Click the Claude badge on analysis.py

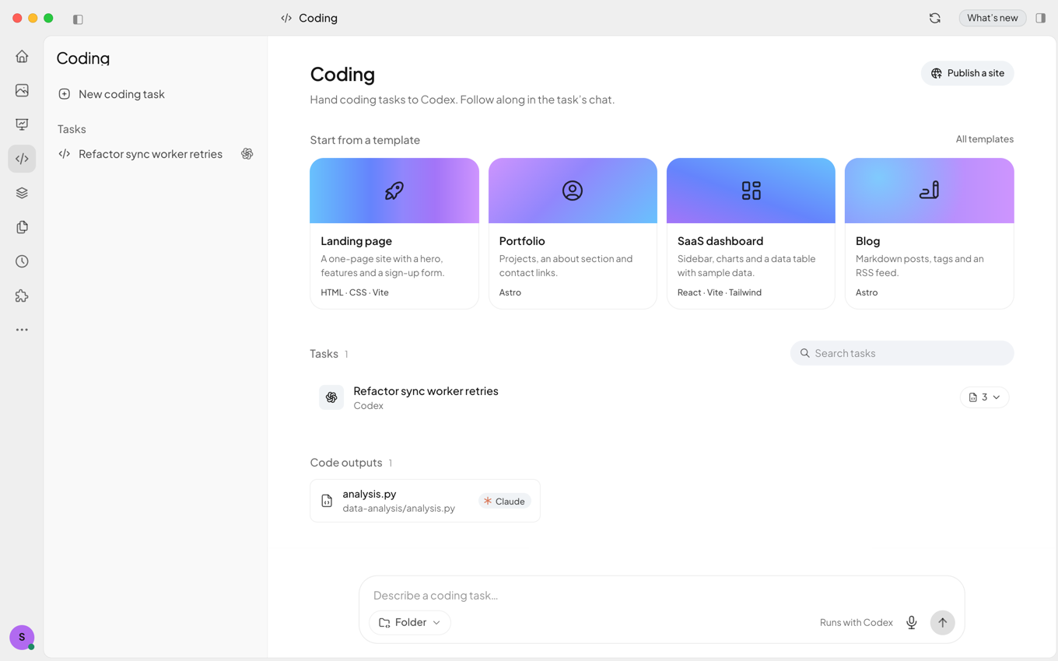point(504,502)
